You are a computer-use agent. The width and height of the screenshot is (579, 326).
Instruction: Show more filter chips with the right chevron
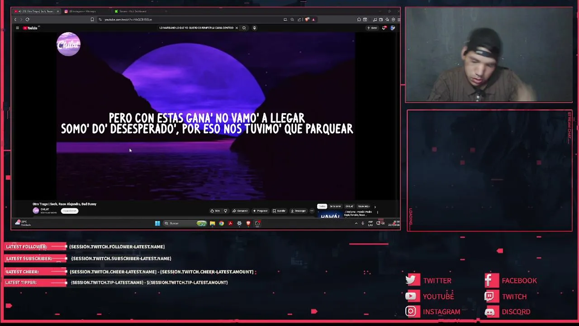point(375,207)
